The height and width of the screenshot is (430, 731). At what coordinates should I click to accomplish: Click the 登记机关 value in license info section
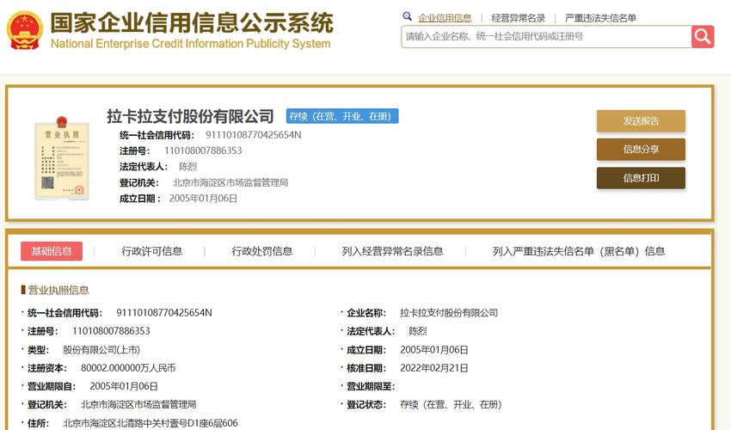click(138, 404)
